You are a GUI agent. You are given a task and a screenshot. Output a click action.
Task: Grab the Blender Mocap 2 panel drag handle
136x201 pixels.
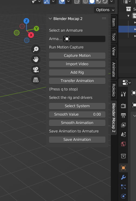click(104, 19)
